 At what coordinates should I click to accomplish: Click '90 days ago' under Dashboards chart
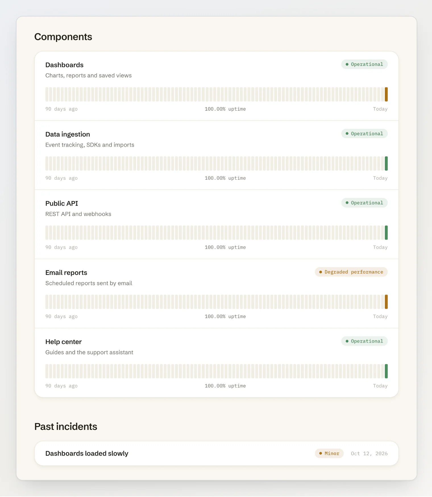pos(61,109)
